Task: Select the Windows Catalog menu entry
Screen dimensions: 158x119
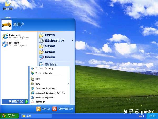Action: click(50, 68)
